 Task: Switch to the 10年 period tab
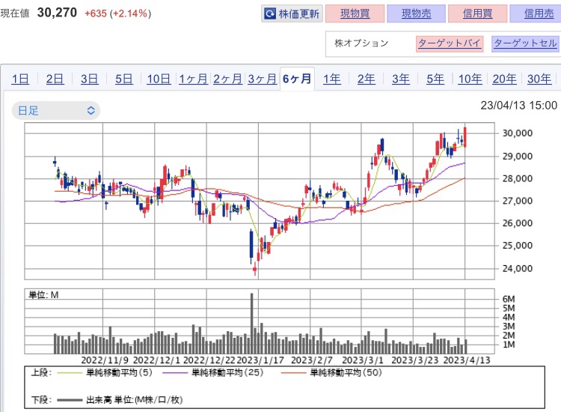(470, 79)
